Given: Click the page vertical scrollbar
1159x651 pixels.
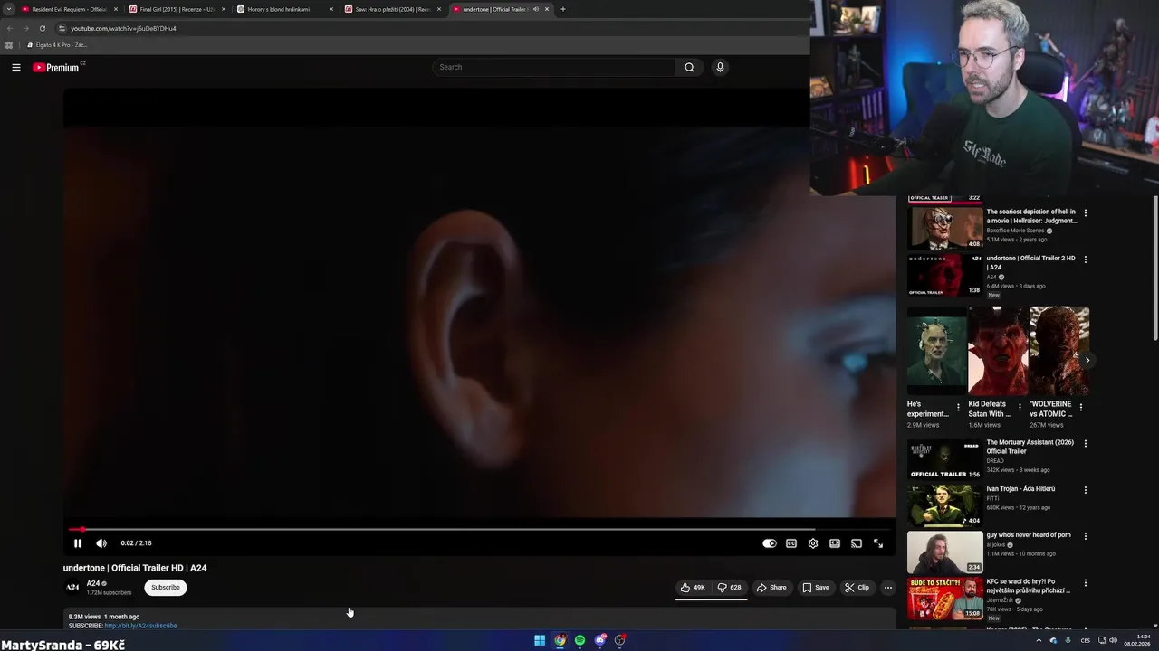Looking at the screenshot, I should coord(1154,268).
